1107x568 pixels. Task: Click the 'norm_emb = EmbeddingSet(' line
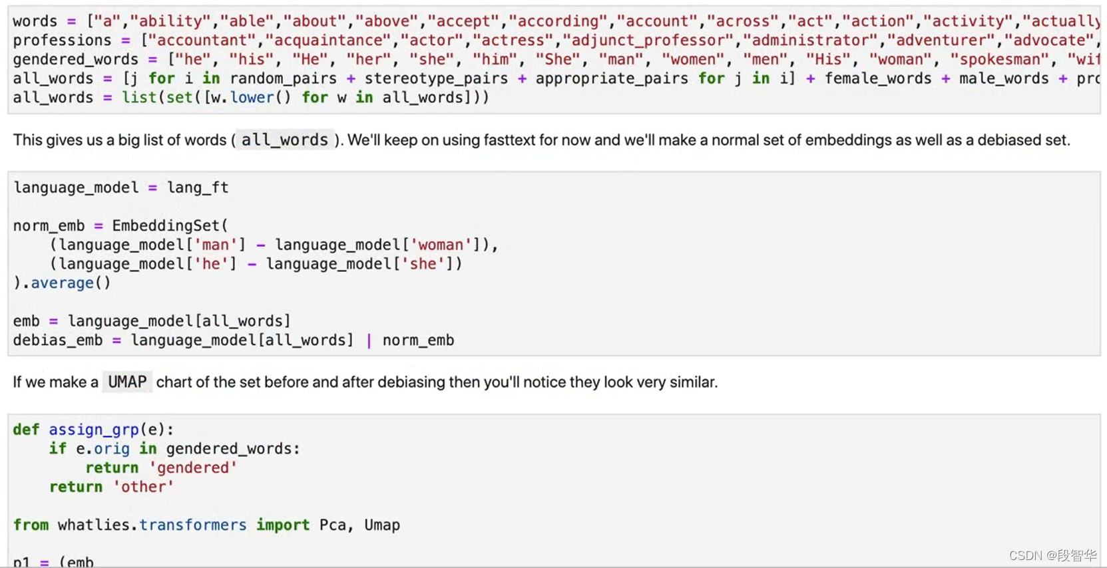point(120,225)
